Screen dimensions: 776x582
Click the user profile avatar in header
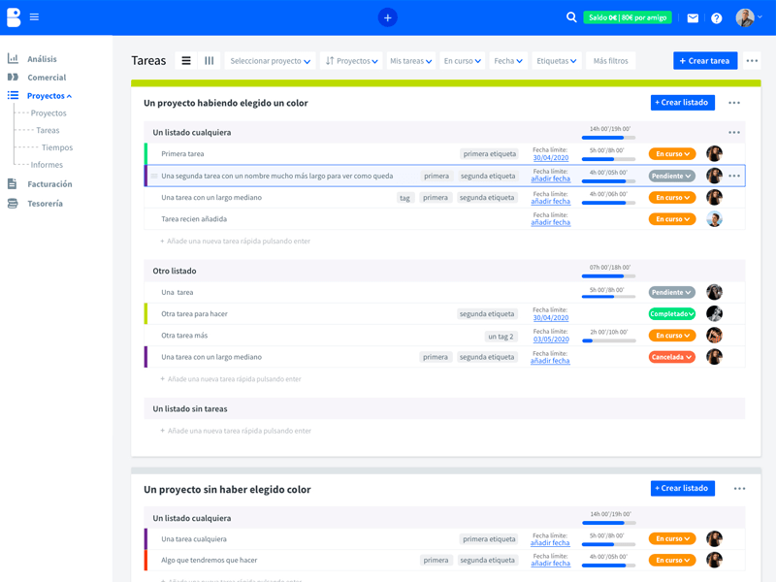point(744,17)
